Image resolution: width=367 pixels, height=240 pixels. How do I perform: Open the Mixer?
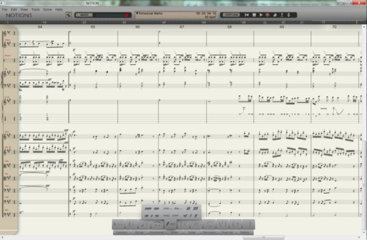(84, 15)
